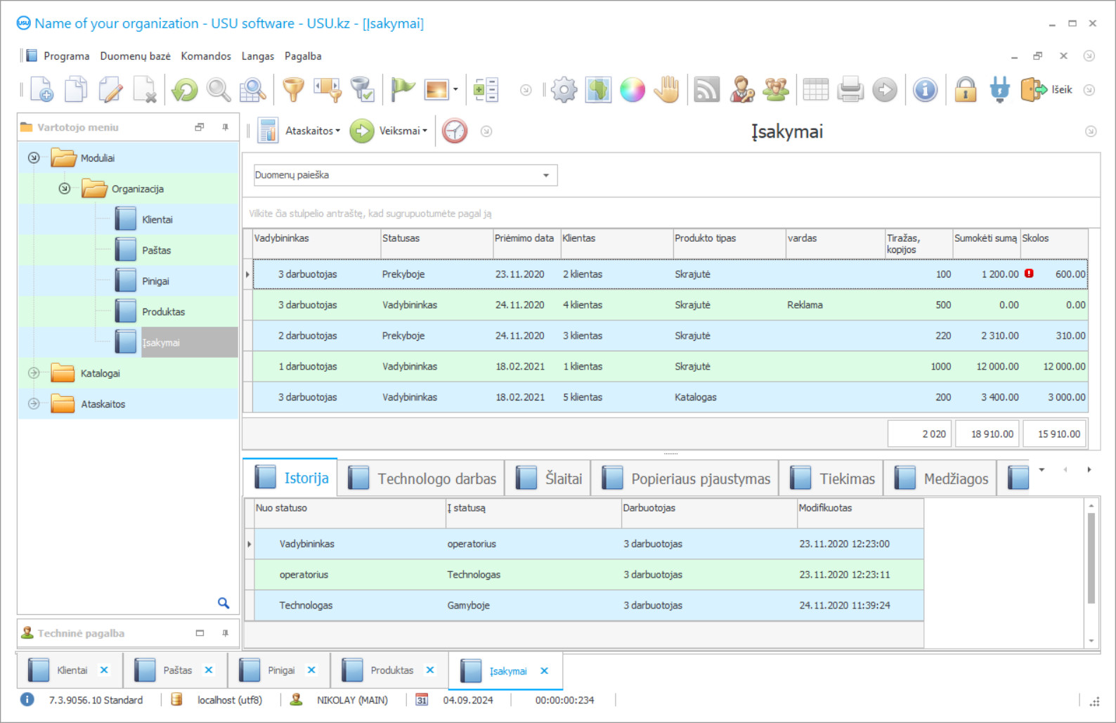Viewport: 1116px width, 723px height.
Task: Click the refresh green arrow toolbar icon
Action: tap(185, 90)
